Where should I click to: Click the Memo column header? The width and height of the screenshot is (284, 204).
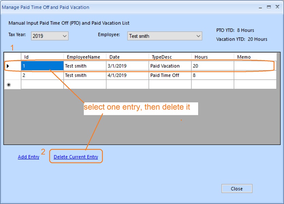[x=255, y=57]
